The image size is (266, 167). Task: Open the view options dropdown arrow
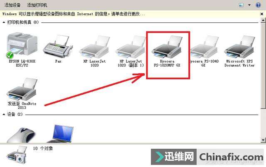[x=249, y=5]
